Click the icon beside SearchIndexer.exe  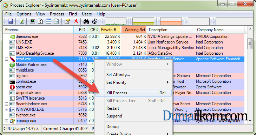12,104
